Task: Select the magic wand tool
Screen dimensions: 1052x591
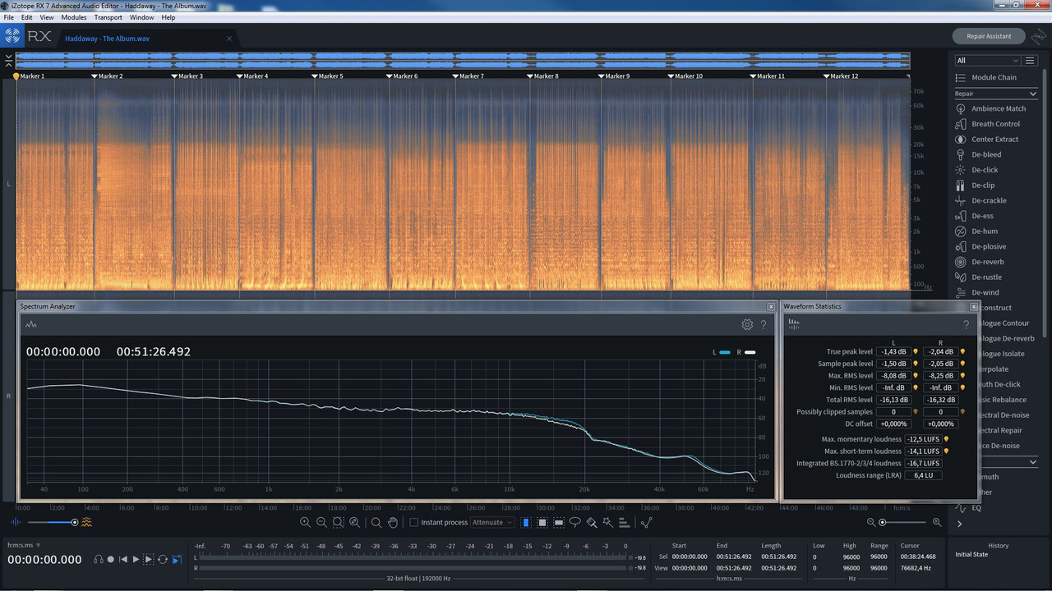Action: pos(607,522)
